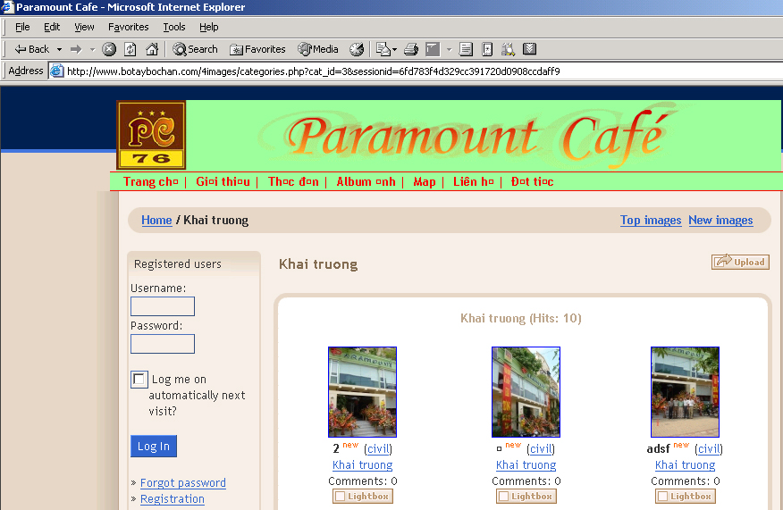
Task: Focus the Username input field
Action: pyautogui.click(x=163, y=306)
